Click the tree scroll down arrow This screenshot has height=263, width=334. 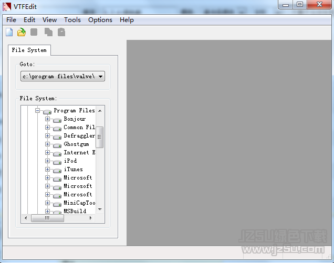(x=100, y=209)
